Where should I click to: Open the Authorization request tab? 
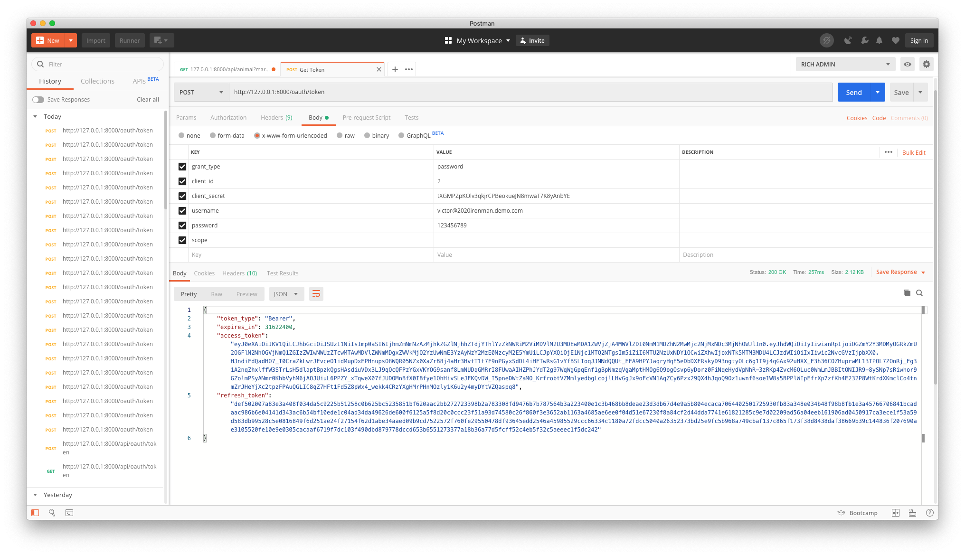[228, 118]
